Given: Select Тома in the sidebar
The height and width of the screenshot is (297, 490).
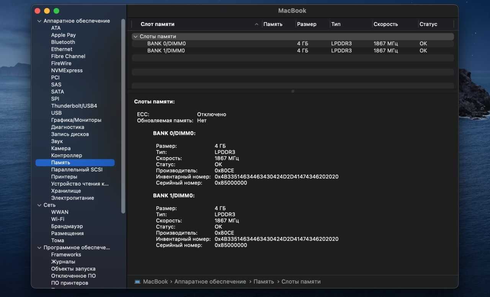Looking at the screenshot, I should 58,240.
